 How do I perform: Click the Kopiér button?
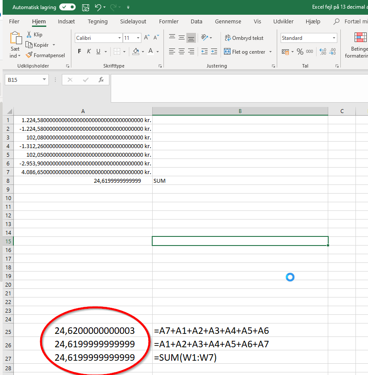[37, 45]
